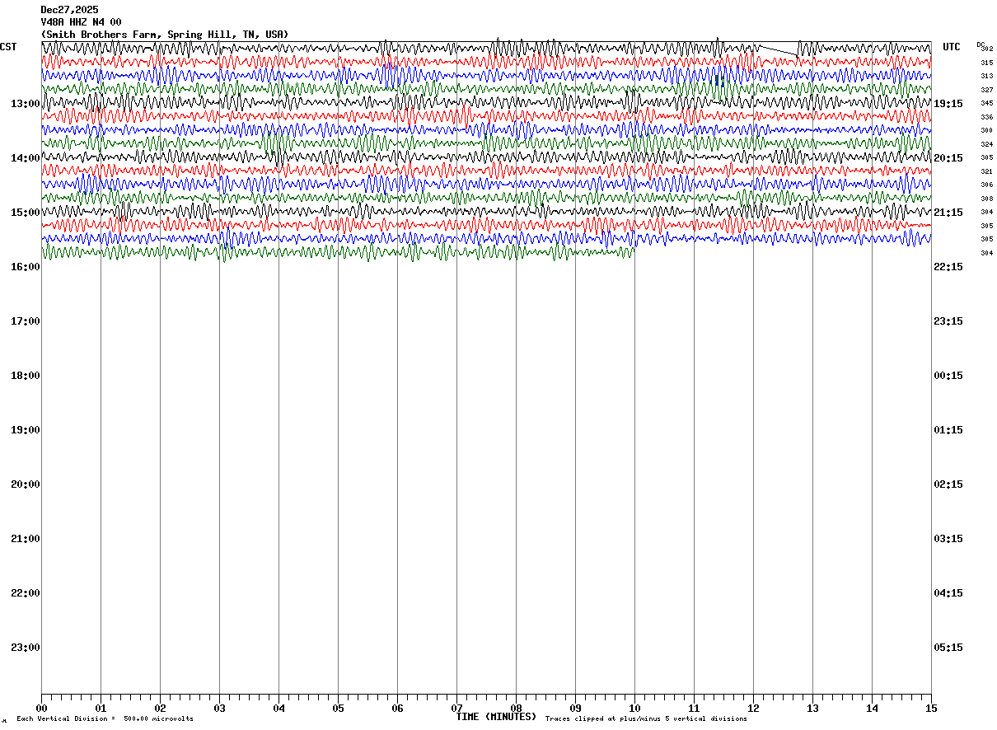Click the date label Dec27,2025

[69, 10]
